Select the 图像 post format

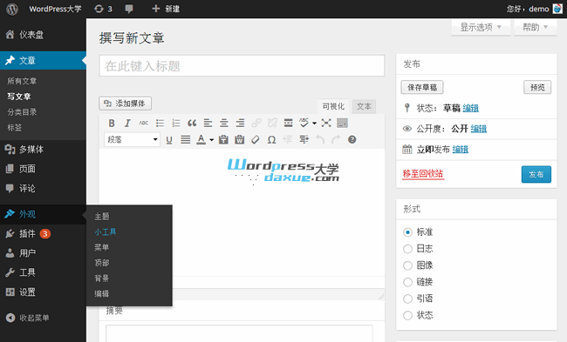[x=407, y=265]
